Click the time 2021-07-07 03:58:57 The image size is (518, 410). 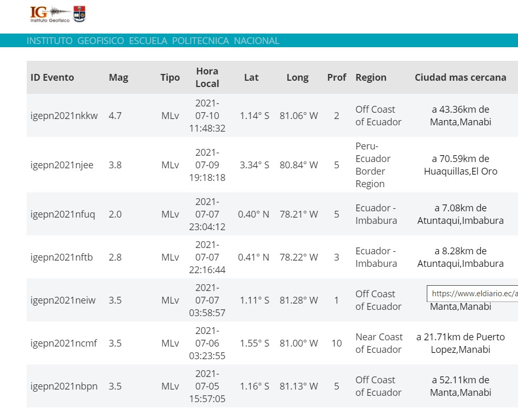(x=207, y=300)
